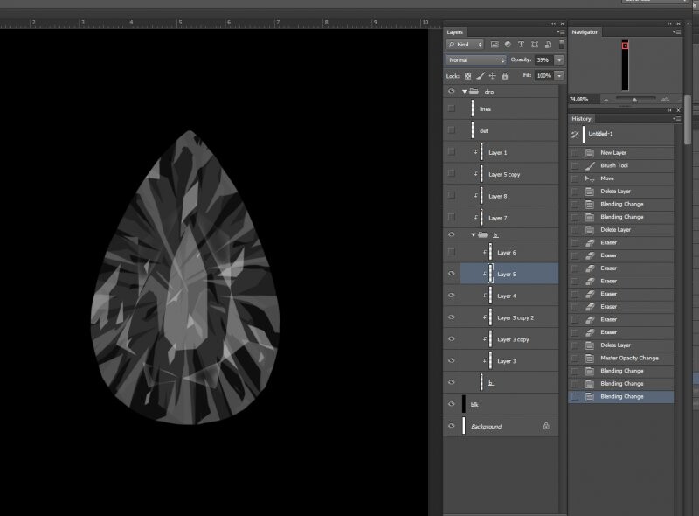This screenshot has height=516, width=699.
Task: Select the Brush Tool history state
Action: click(614, 165)
